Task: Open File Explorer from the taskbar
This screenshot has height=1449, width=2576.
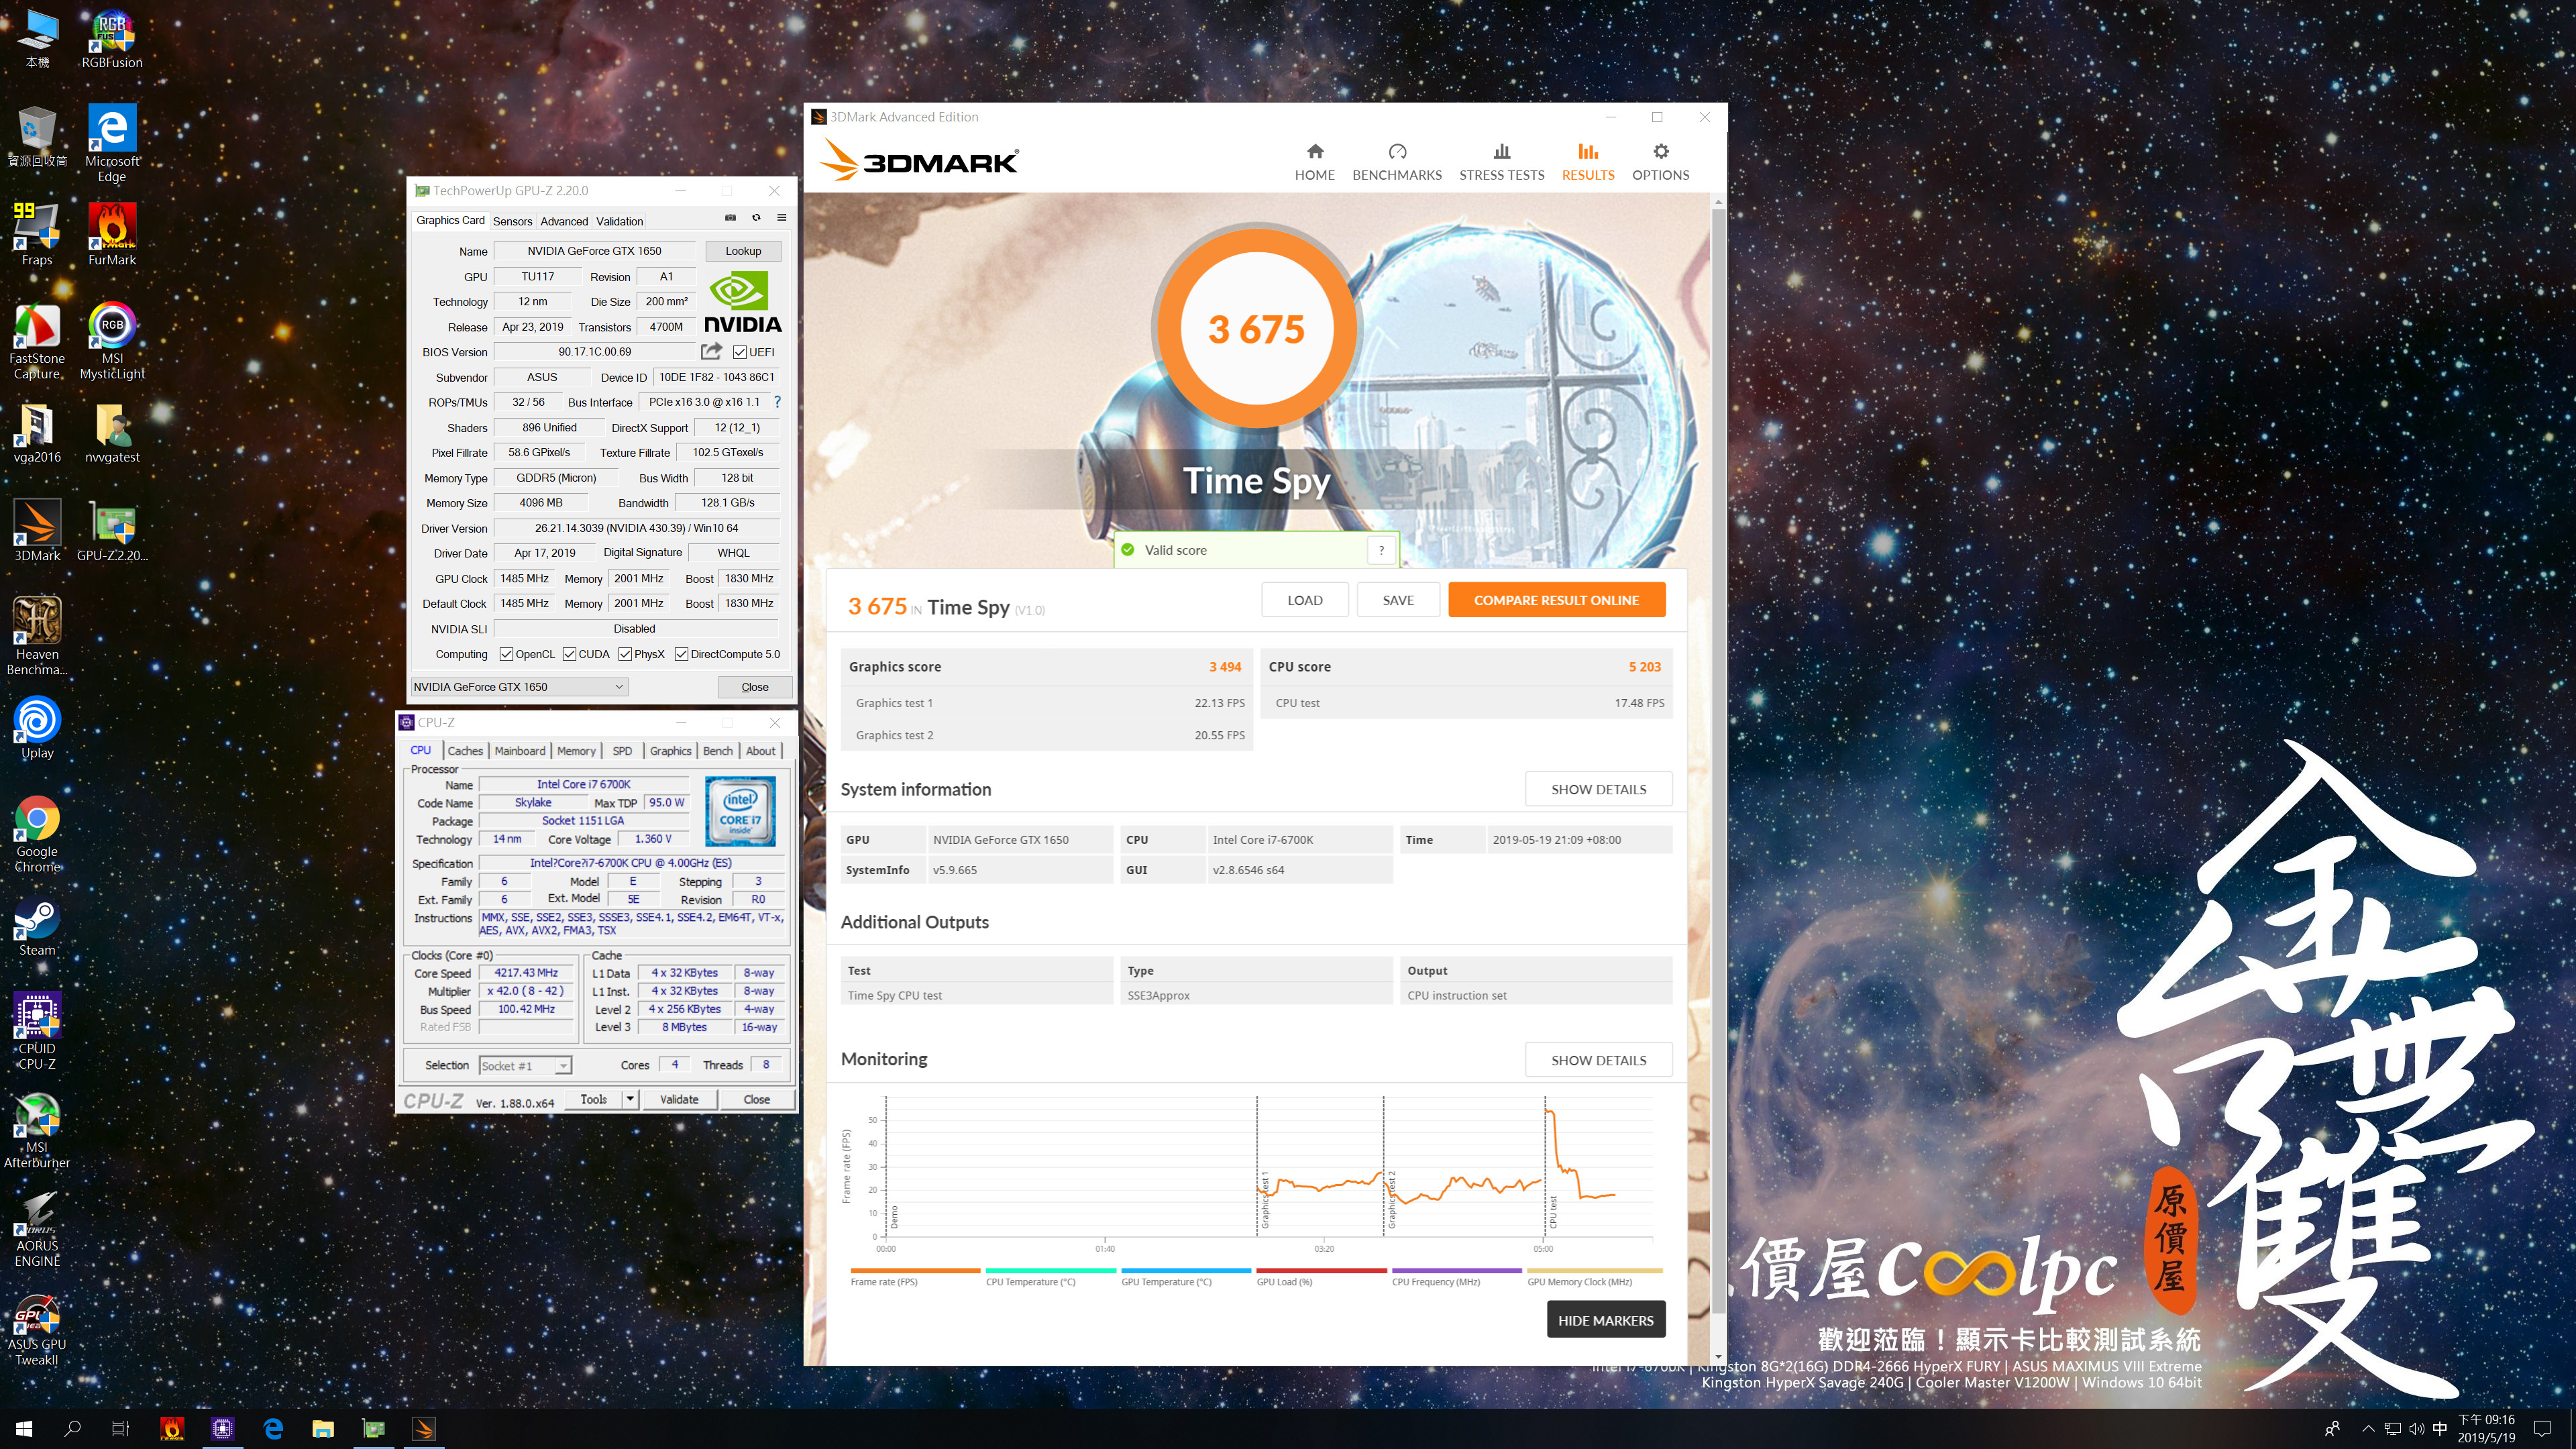Action: (x=323, y=1429)
